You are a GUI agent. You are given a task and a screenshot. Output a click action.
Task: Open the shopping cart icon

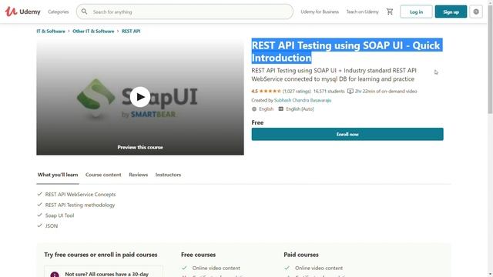[x=390, y=12]
